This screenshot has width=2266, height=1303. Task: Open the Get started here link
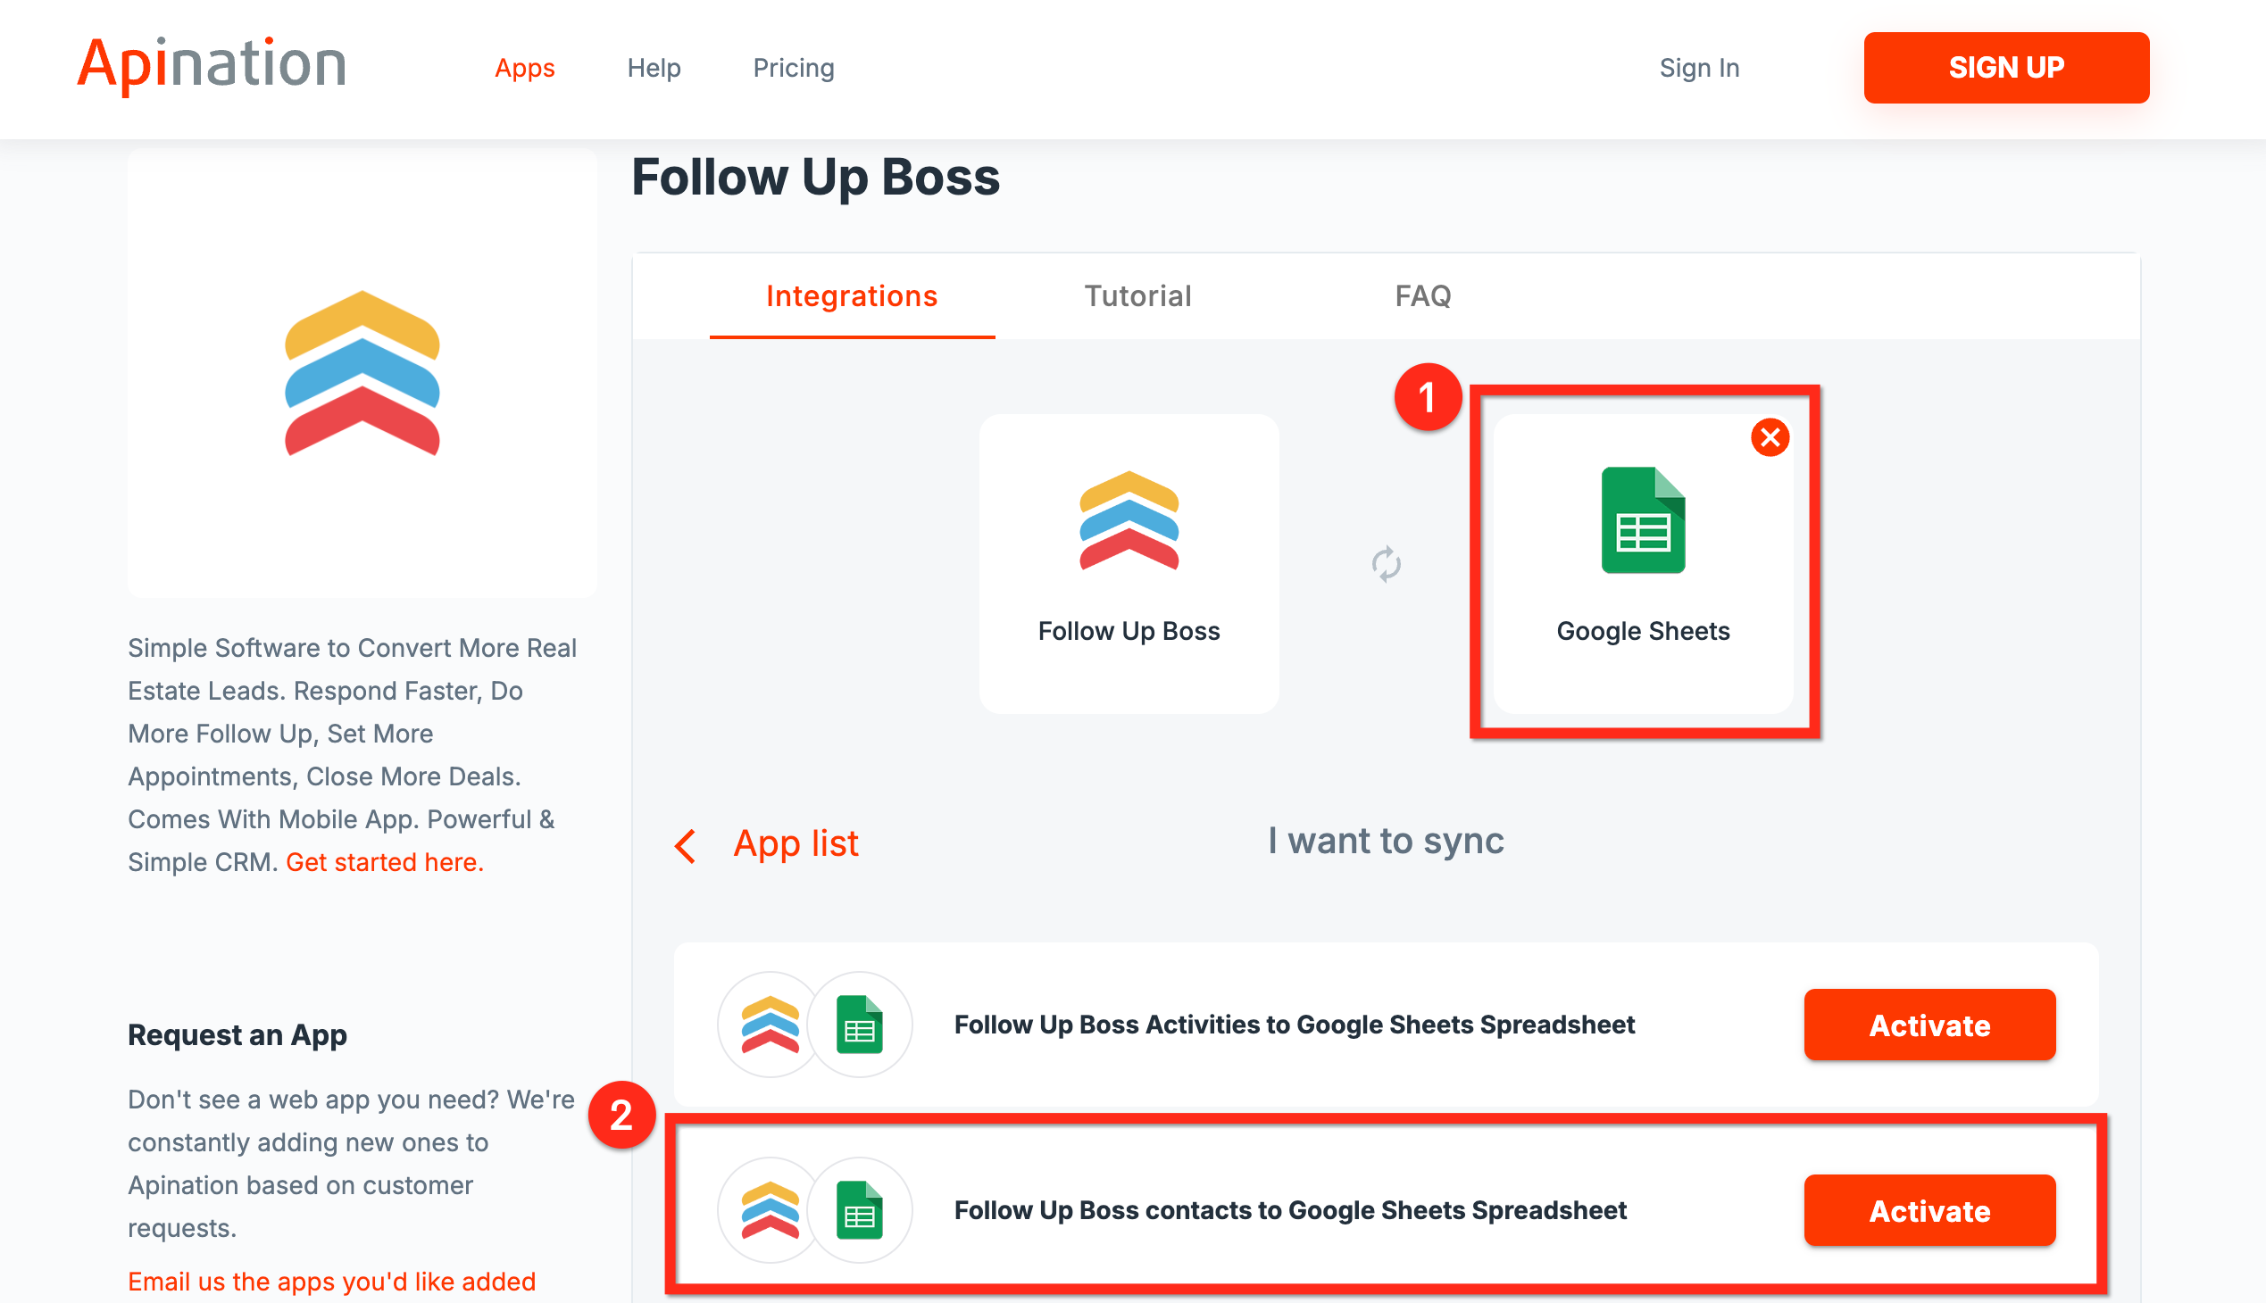click(385, 862)
